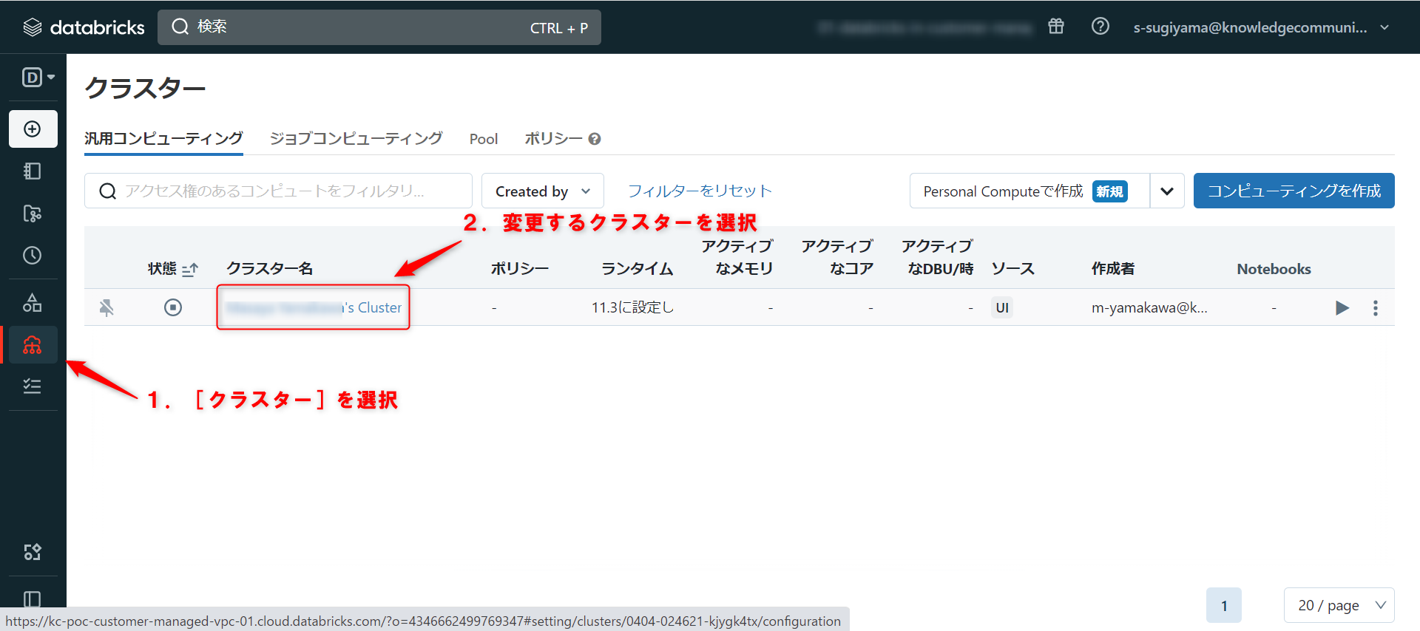Click the policy help question icon
Image resolution: width=1420 pixels, height=631 pixels.
tap(595, 139)
